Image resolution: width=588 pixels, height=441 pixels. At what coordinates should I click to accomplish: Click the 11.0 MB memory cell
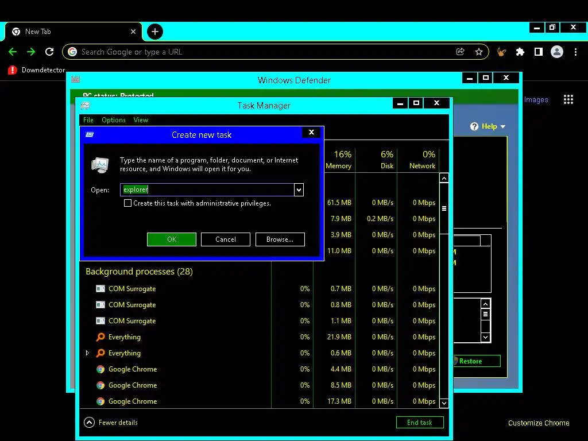(x=339, y=251)
